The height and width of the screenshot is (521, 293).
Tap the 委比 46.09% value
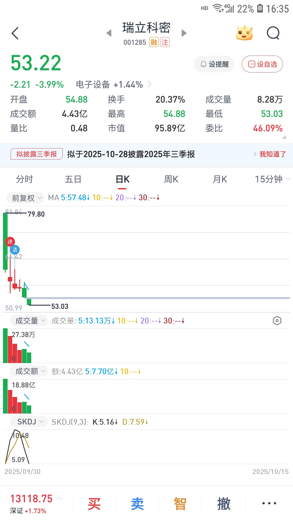[x=268, y=128]
